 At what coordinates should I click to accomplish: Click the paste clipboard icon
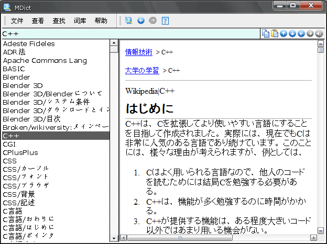pos(275,34)
